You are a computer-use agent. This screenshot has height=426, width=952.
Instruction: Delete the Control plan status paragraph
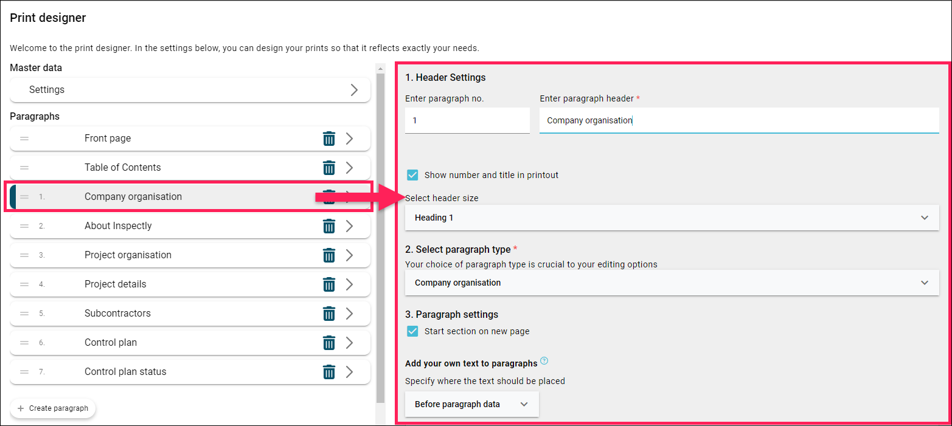(329, 372)
